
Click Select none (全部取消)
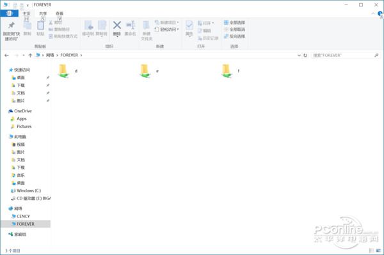click(234, 29)
